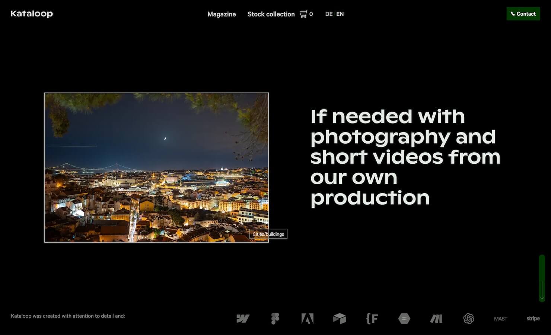This screenshot has height=335, width=551.
Task: Click the hexagon equals-sign logo
Action: [x=404, y=319]
